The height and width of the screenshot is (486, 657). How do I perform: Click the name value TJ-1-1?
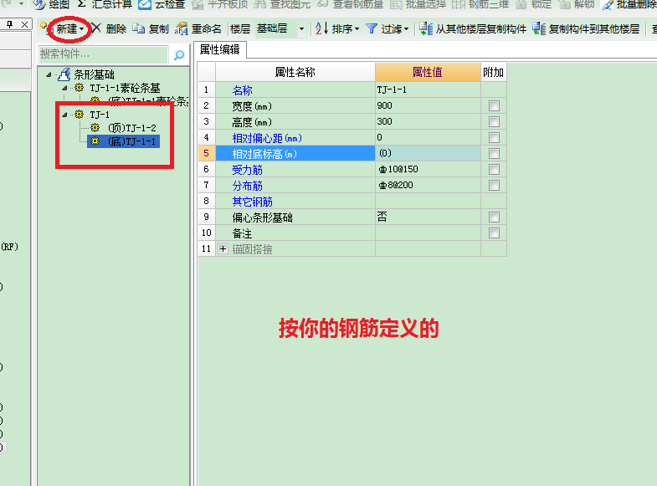(428, 90)
